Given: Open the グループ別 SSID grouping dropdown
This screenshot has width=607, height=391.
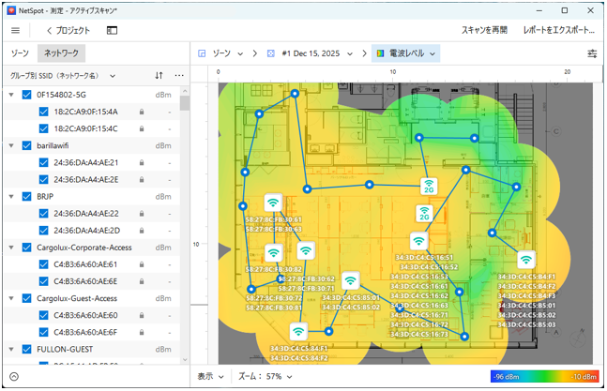Looking at the screenshot, I should 62,75.
